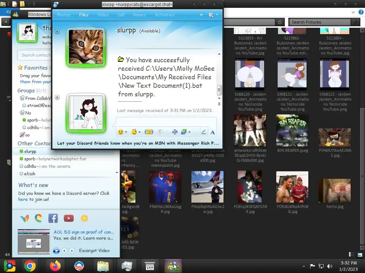Show hidden tray icons arrow
The image size is (365, 273).
[304, 266]
